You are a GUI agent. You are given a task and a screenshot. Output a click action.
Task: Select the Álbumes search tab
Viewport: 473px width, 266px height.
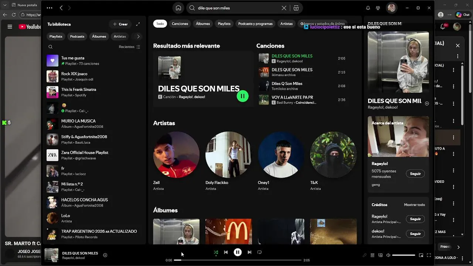(203, 24)
